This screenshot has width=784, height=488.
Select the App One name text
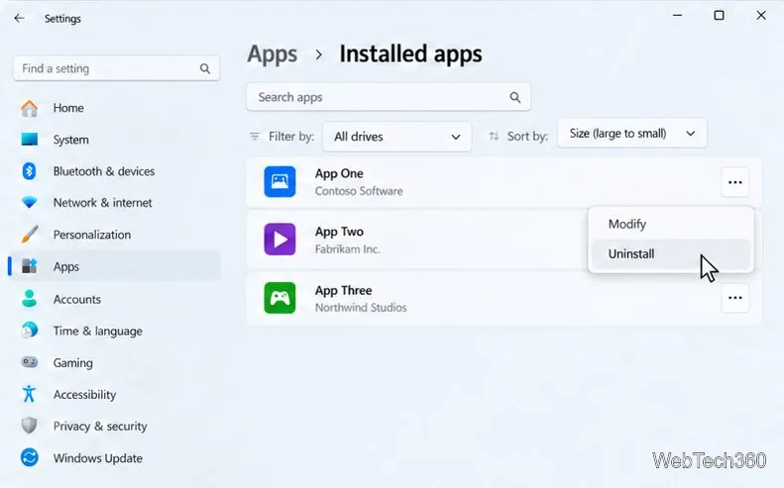(x=339, y=174)
